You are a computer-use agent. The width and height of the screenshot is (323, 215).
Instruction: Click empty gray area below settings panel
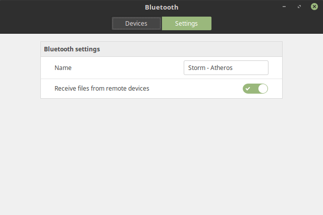pos(161,156)
